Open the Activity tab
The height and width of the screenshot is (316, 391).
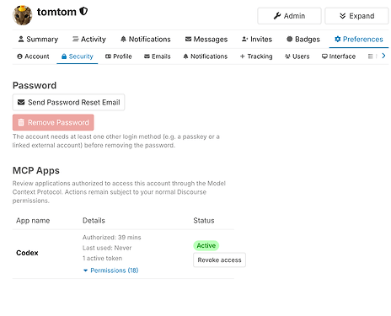[89, 40]
